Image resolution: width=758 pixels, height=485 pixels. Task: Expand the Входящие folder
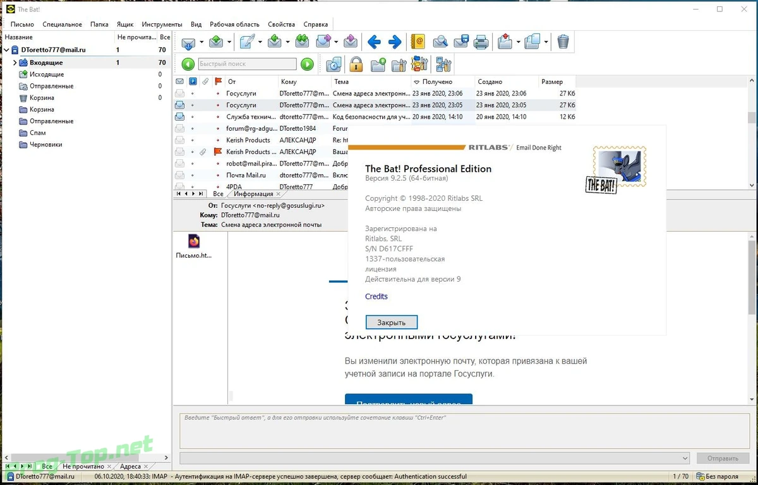coord(15,63)
